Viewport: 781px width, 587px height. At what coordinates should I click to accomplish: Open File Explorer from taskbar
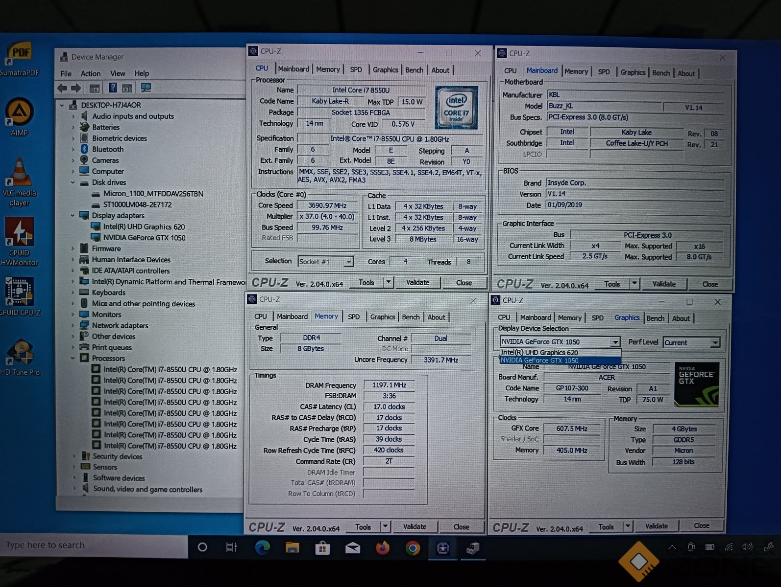click(293, 547)
